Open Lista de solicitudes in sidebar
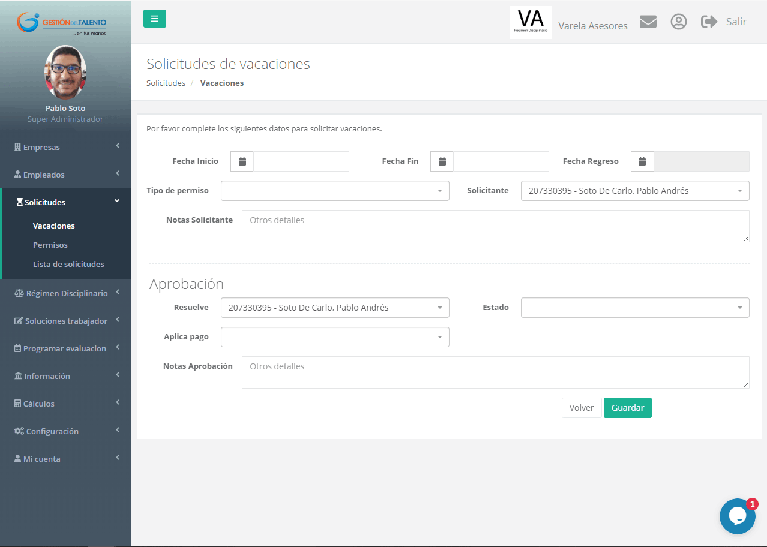 (x=68, y=264)
